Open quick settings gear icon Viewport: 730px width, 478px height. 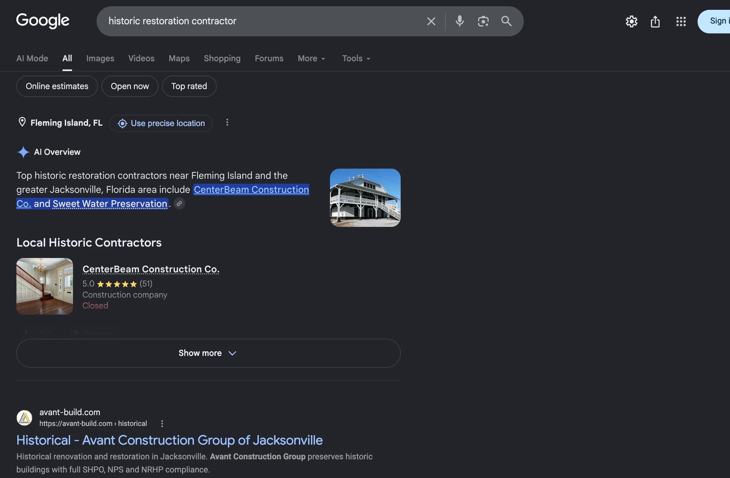click(631, 22)
